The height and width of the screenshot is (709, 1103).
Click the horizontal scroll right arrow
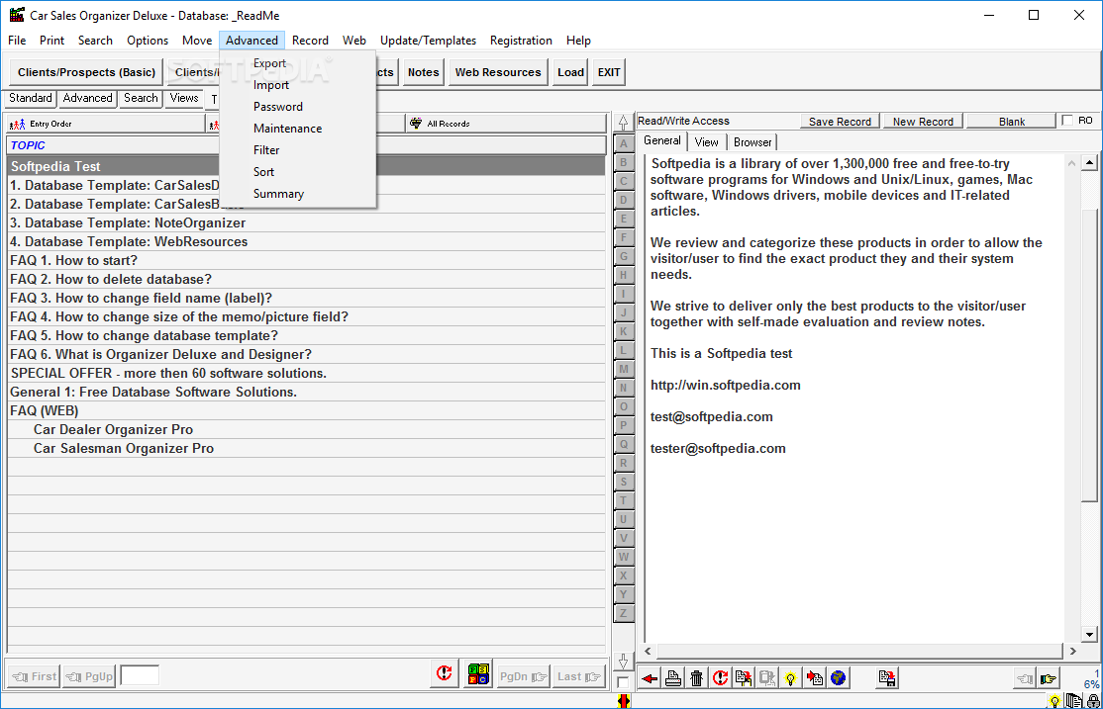[x=1072, y=652]
